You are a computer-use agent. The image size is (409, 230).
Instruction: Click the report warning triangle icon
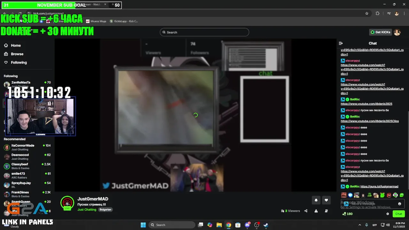pos(316,211)
